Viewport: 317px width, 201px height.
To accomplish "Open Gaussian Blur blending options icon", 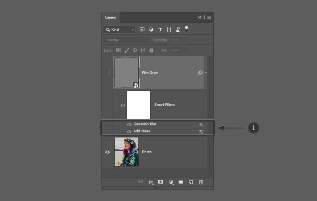I will [201, 124].
